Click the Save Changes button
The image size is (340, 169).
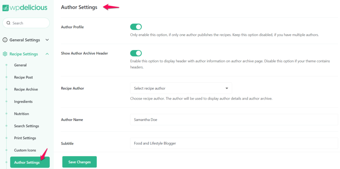(80, 162)
